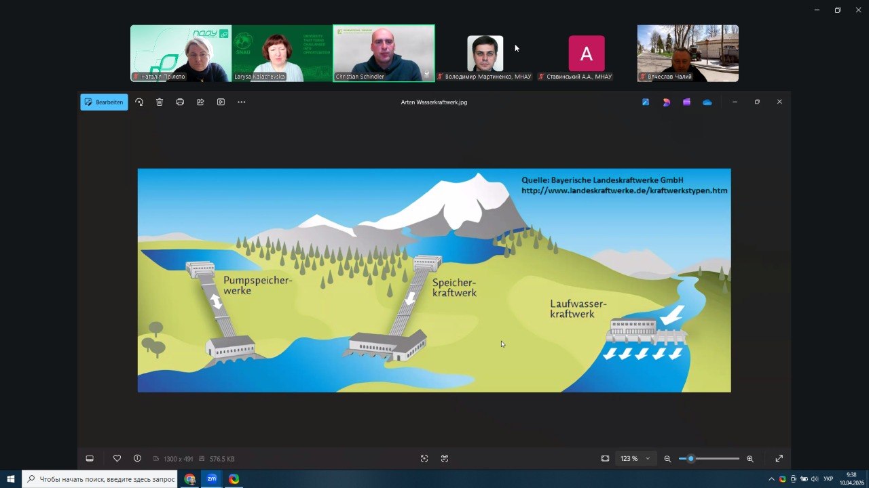The width and height of the screenshot is (869, 488).
Task: Show file info with the info icon
Action: tap(137, 459)
